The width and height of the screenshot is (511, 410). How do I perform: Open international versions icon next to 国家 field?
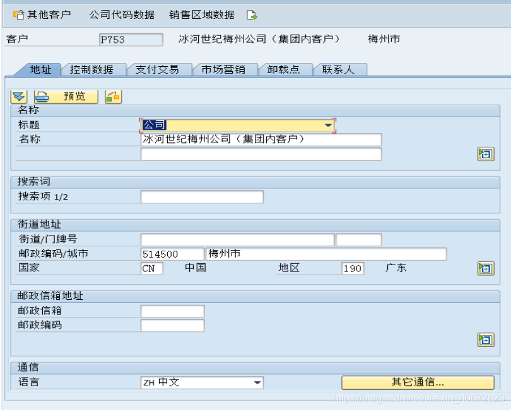click(x=485, y=268)
